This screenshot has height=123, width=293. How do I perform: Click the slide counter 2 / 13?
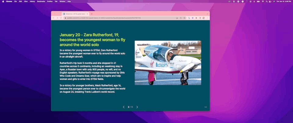[130, 107]
